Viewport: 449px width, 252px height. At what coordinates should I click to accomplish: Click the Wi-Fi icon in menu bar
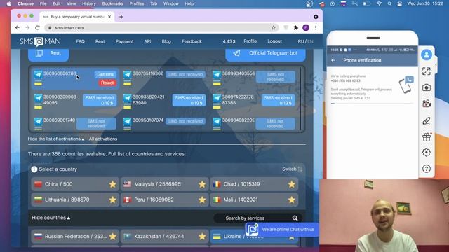[x=379, y=3]
